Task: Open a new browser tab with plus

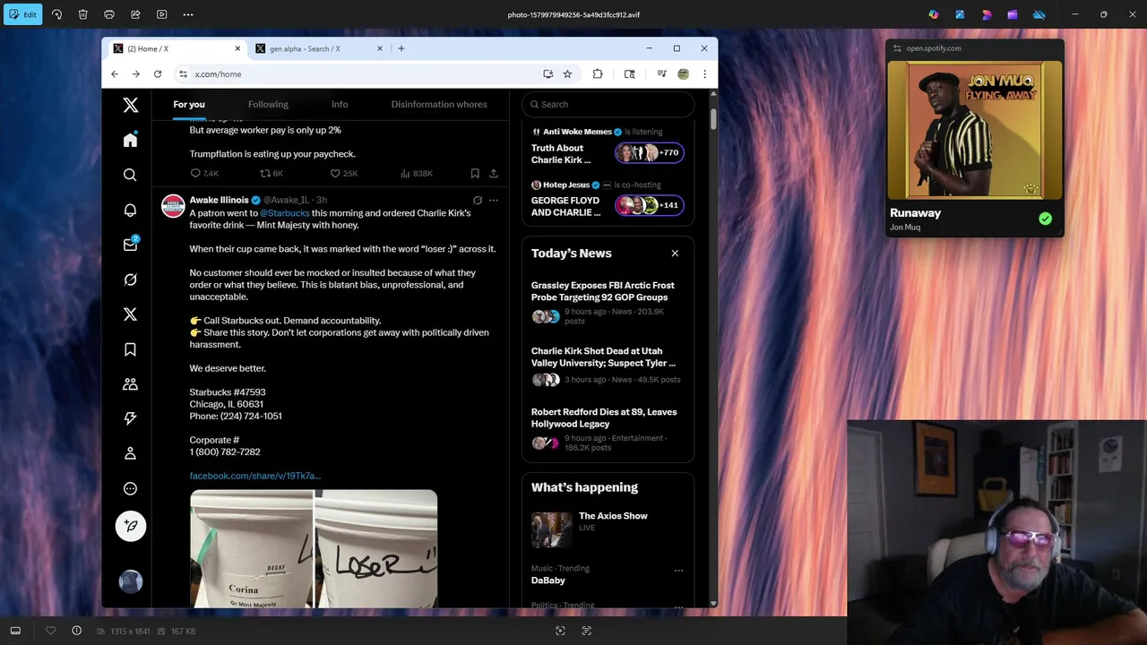Action: pyautogui.click(x=401, y=48)
